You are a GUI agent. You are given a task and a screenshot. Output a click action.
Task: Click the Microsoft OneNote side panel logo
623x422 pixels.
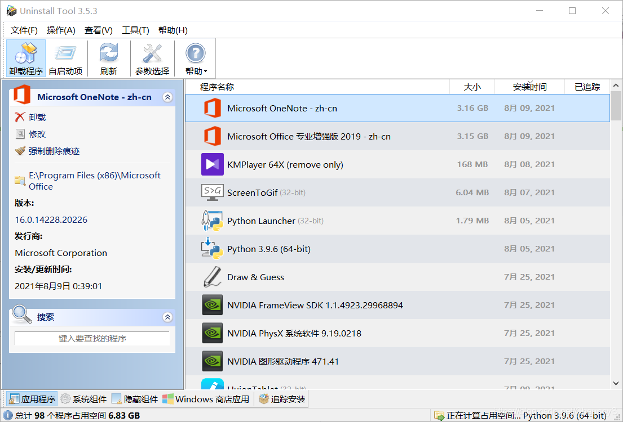pos(22,95)
